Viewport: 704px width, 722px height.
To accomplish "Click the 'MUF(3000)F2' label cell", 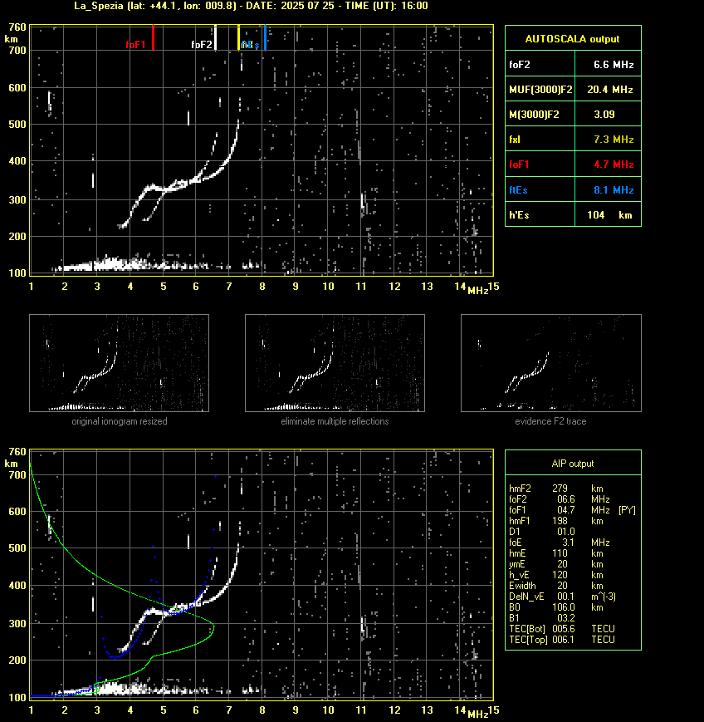I will (540, 89).
